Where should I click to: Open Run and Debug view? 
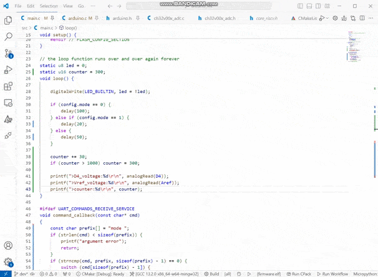click(x=8, y=70)
